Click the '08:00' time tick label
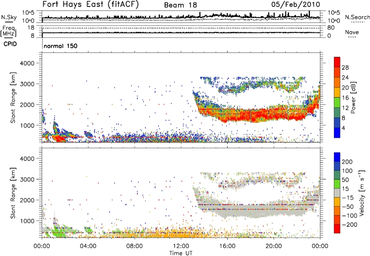The height and width of the screenshot is (256, 370). coord(135,246)
